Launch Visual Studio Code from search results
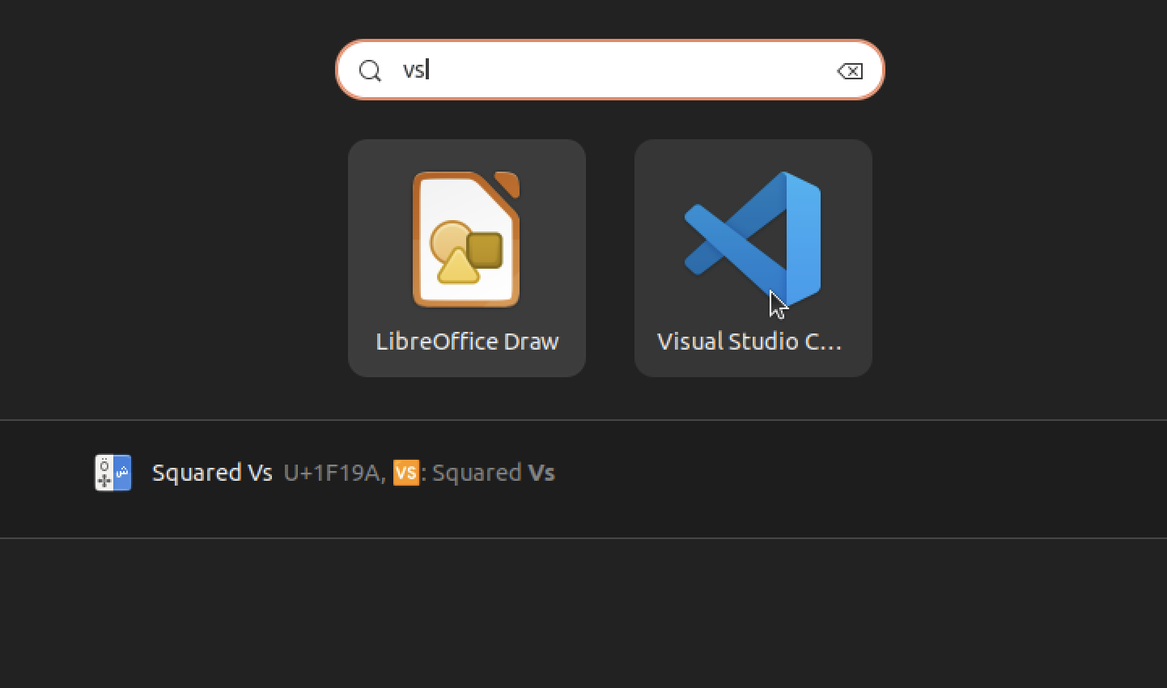1167x688 pixels. (753, 258)
